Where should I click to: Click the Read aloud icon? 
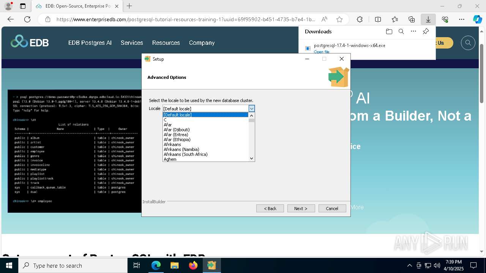[324, 19]
